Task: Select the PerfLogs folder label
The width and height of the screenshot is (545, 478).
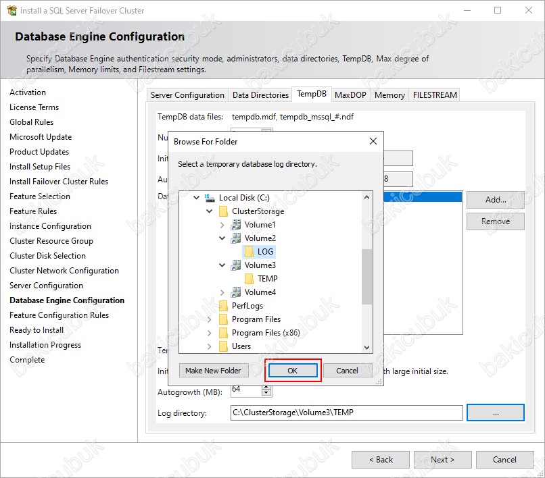Action: (247, 306)
